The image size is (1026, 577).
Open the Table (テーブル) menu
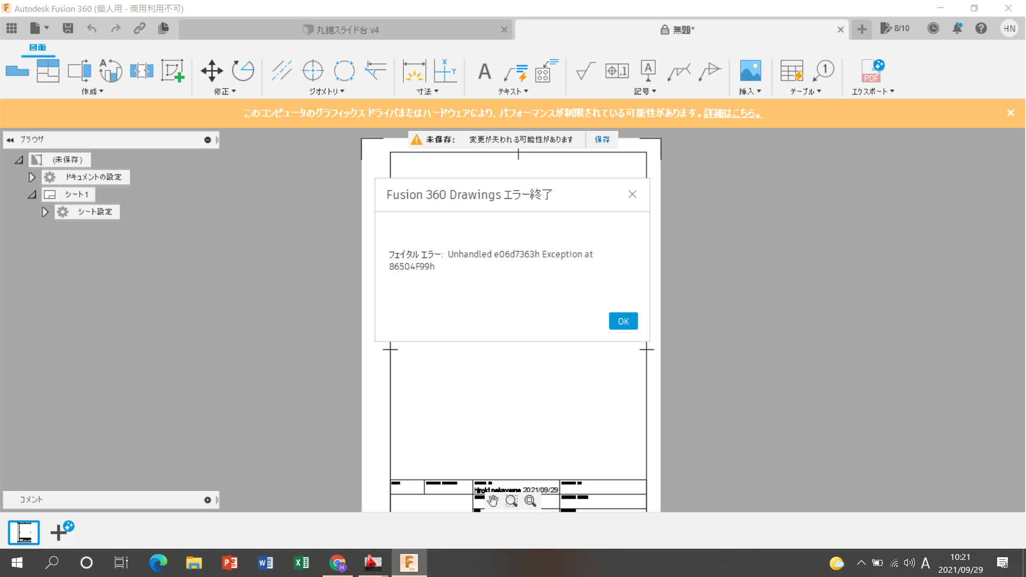[805, 91]
